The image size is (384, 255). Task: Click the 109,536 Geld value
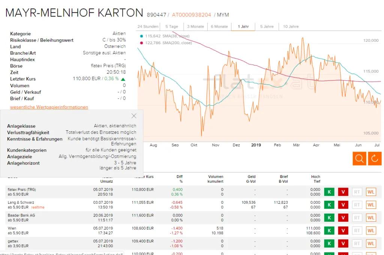[249, 203]
